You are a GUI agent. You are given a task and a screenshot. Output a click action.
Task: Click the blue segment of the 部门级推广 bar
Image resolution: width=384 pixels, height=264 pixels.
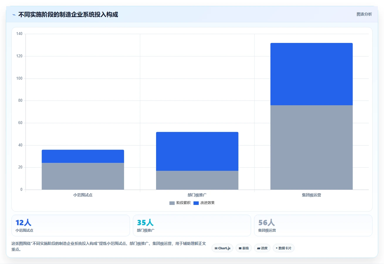pyautogui.click(x=197, y=151)
